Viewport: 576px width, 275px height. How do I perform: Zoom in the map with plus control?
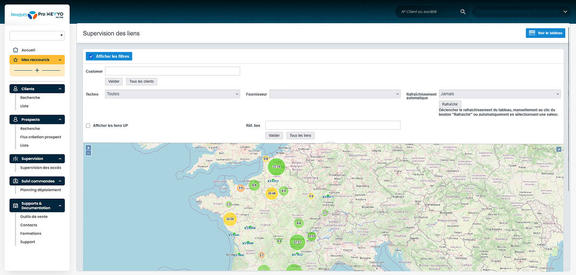[x=88, y=147]
